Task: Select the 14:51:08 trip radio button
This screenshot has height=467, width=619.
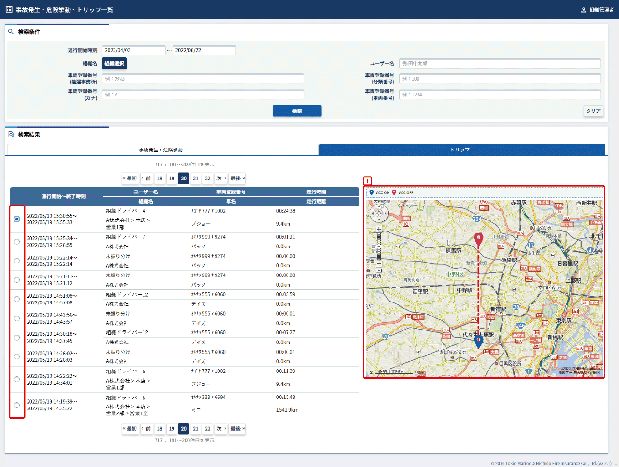Action: (17, 299)
